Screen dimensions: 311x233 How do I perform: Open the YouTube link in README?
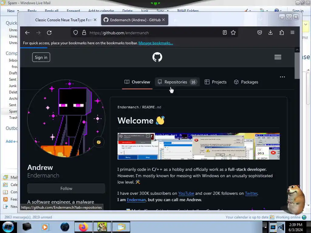(186, 193)
